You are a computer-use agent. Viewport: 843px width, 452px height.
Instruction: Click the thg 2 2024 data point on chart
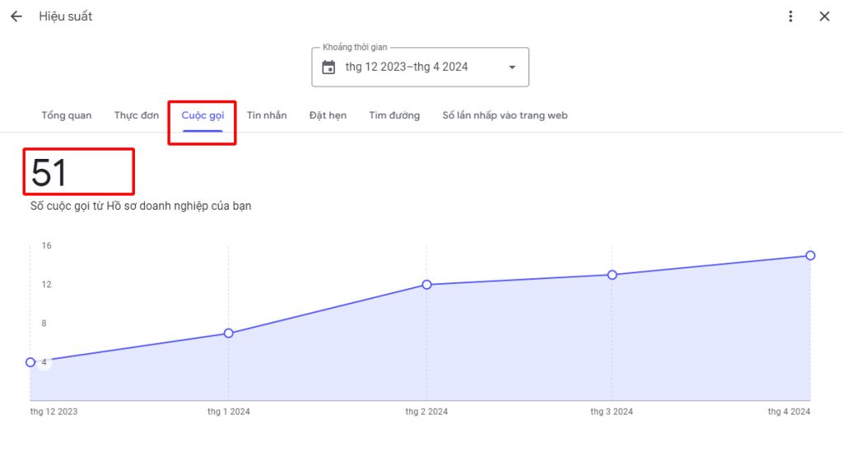pyautogui.click(x=426, y=285)
